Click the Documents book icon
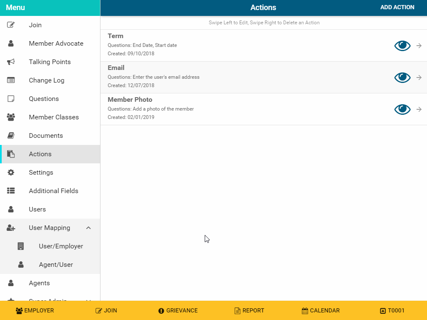This screenshot has height=320, width=427. pos(11,136)
